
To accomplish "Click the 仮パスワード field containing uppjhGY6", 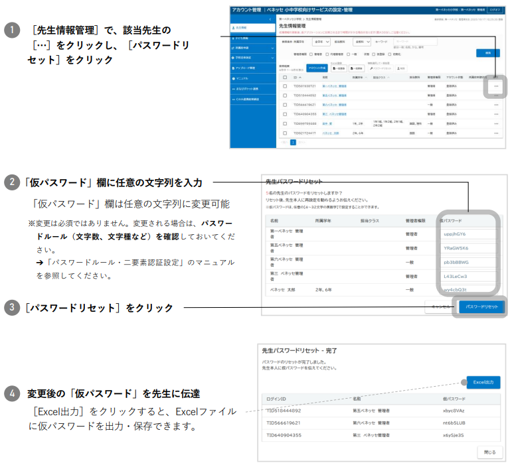I will [x=469, y=234].
